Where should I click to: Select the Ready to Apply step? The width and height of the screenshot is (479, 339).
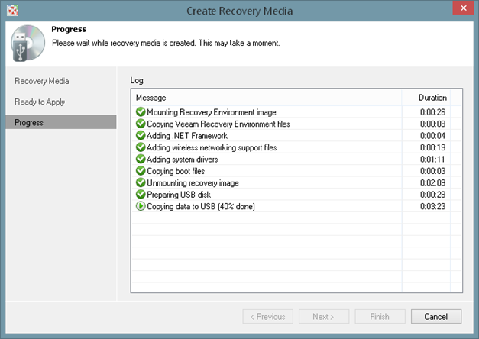(40, 102)
